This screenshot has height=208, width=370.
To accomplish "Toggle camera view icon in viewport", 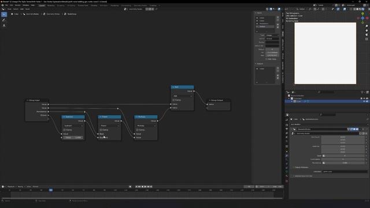I will (x=367, y=35).
